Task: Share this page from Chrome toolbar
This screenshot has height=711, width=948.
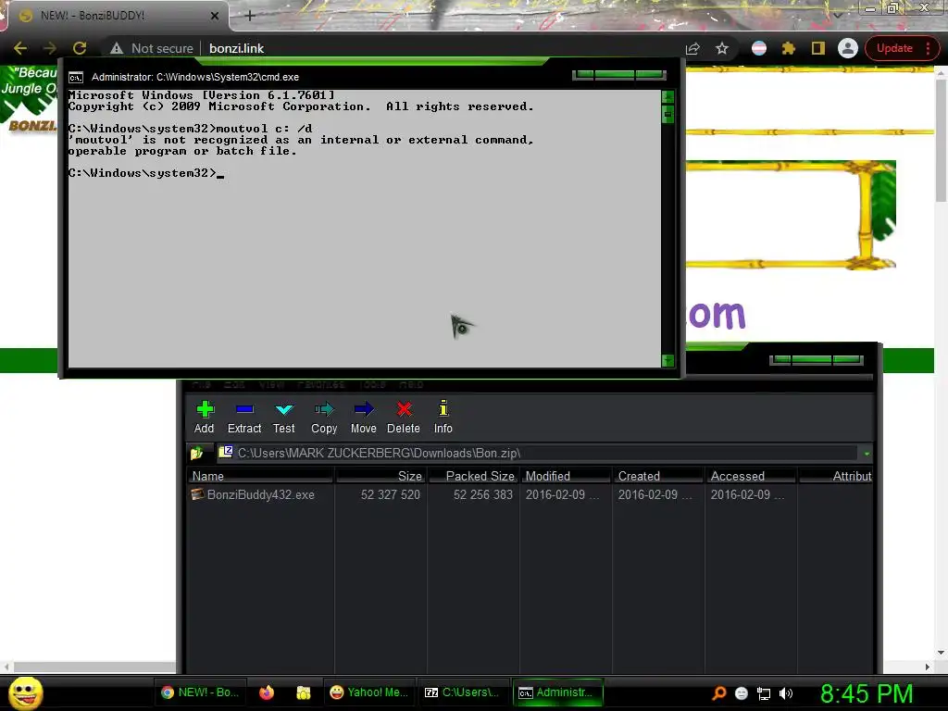Action: coord(692,48)
